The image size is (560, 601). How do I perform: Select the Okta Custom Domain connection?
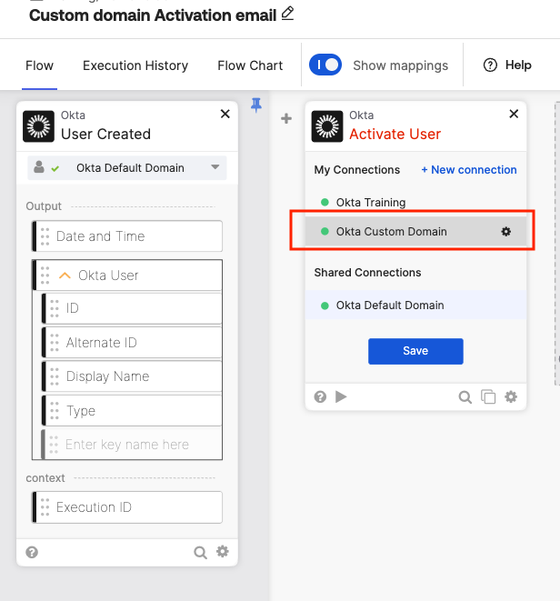click(415, 232)
